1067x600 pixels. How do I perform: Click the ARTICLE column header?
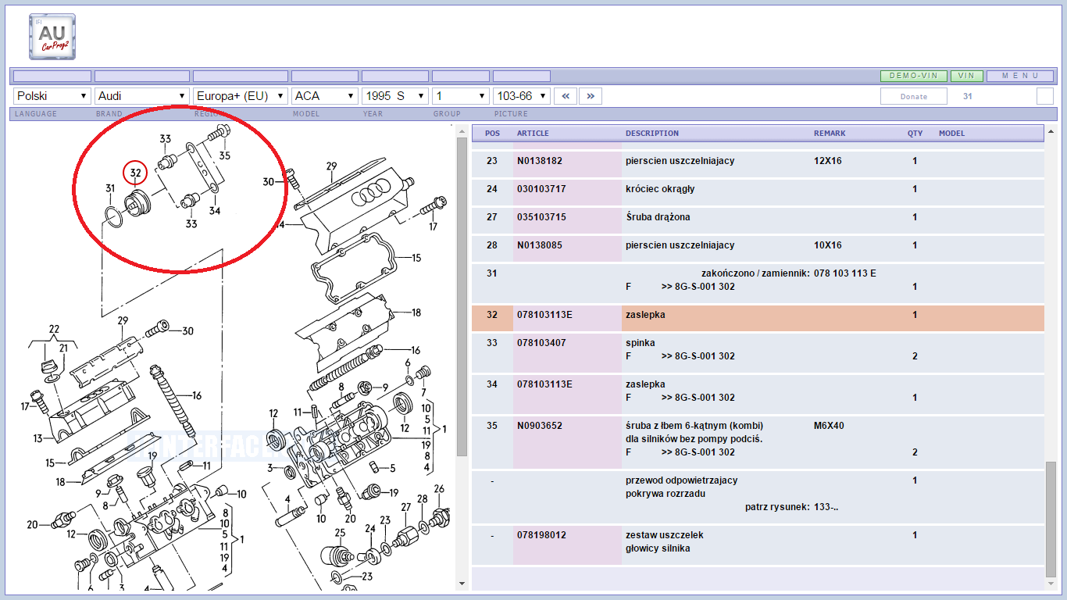(533, 134)
